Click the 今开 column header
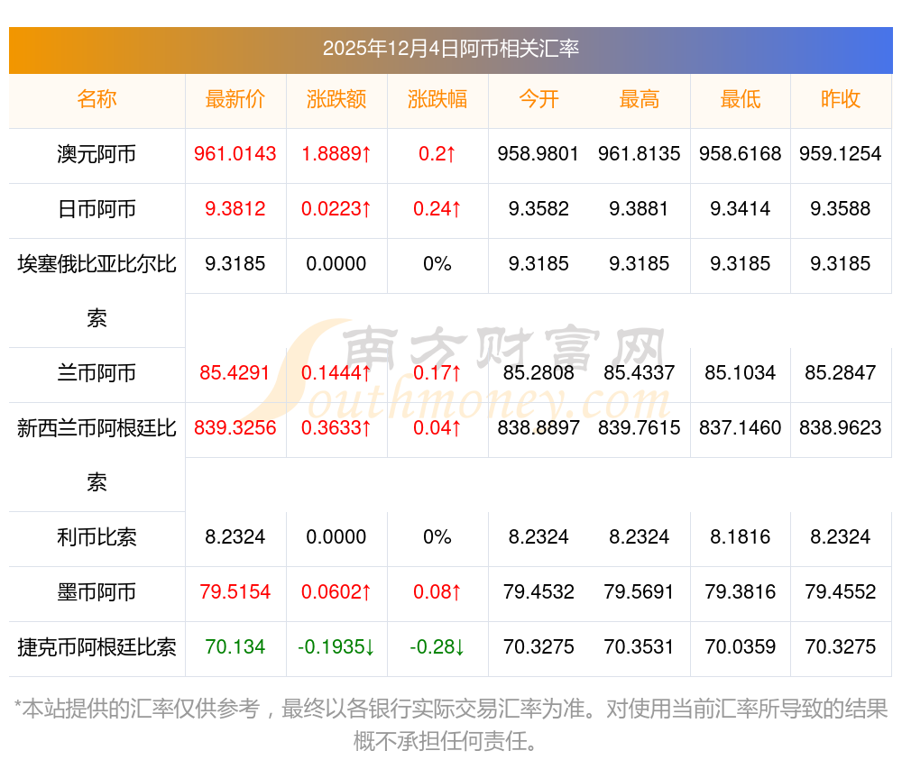This screenshot has width=902, height=769. [538, 100]
